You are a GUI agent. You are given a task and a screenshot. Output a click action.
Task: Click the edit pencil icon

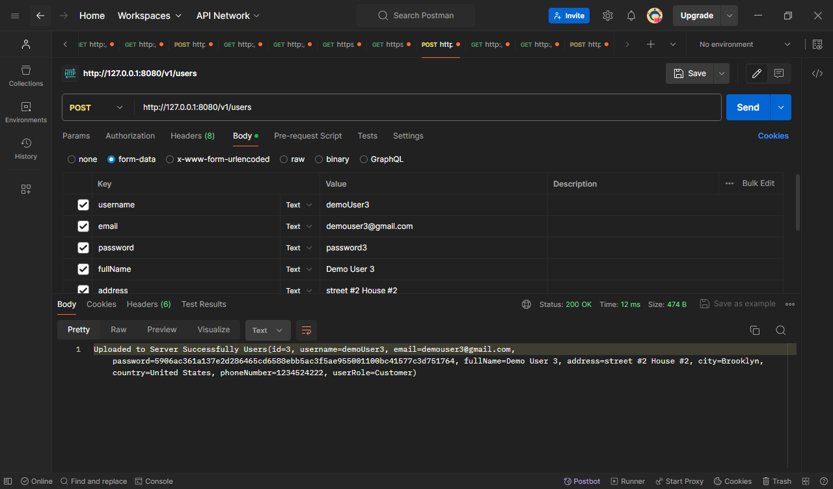click(x=757, y=73)
